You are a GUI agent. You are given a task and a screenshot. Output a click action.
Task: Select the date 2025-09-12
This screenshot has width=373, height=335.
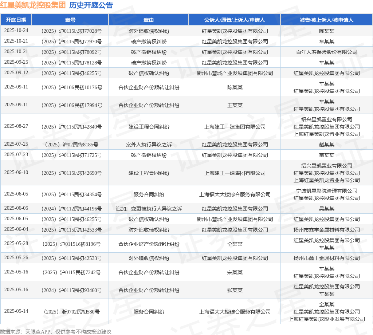tap(16, 73)
